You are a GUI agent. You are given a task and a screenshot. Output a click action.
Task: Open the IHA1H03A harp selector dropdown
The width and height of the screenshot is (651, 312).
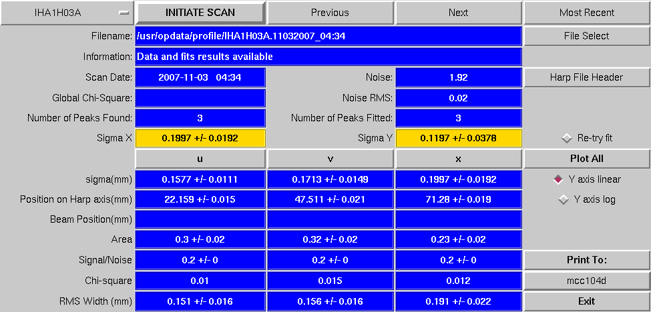click(x=67, y=13)
